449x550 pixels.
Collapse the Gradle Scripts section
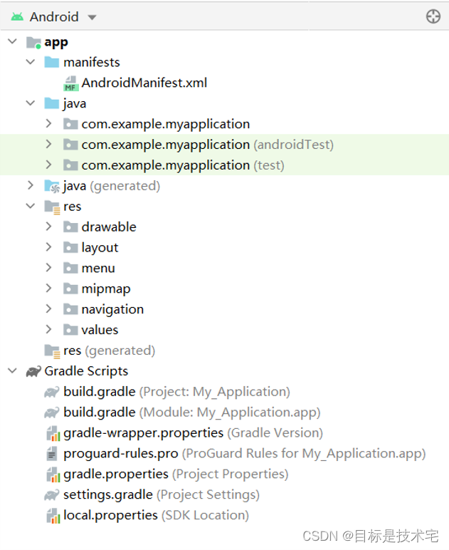tap(12, 371)
